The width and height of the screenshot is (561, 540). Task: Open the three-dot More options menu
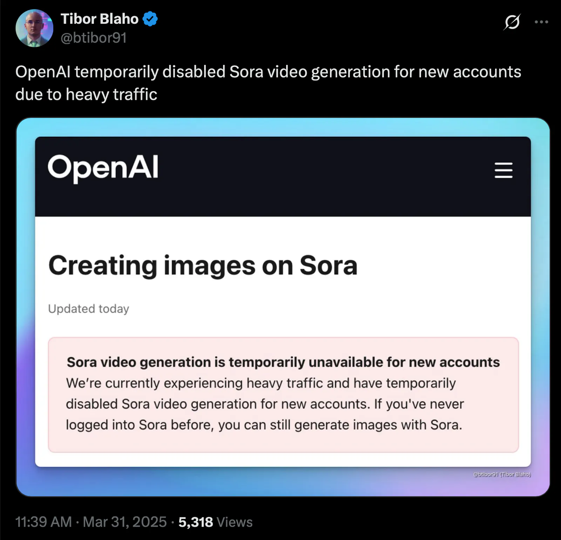[541, 22]
